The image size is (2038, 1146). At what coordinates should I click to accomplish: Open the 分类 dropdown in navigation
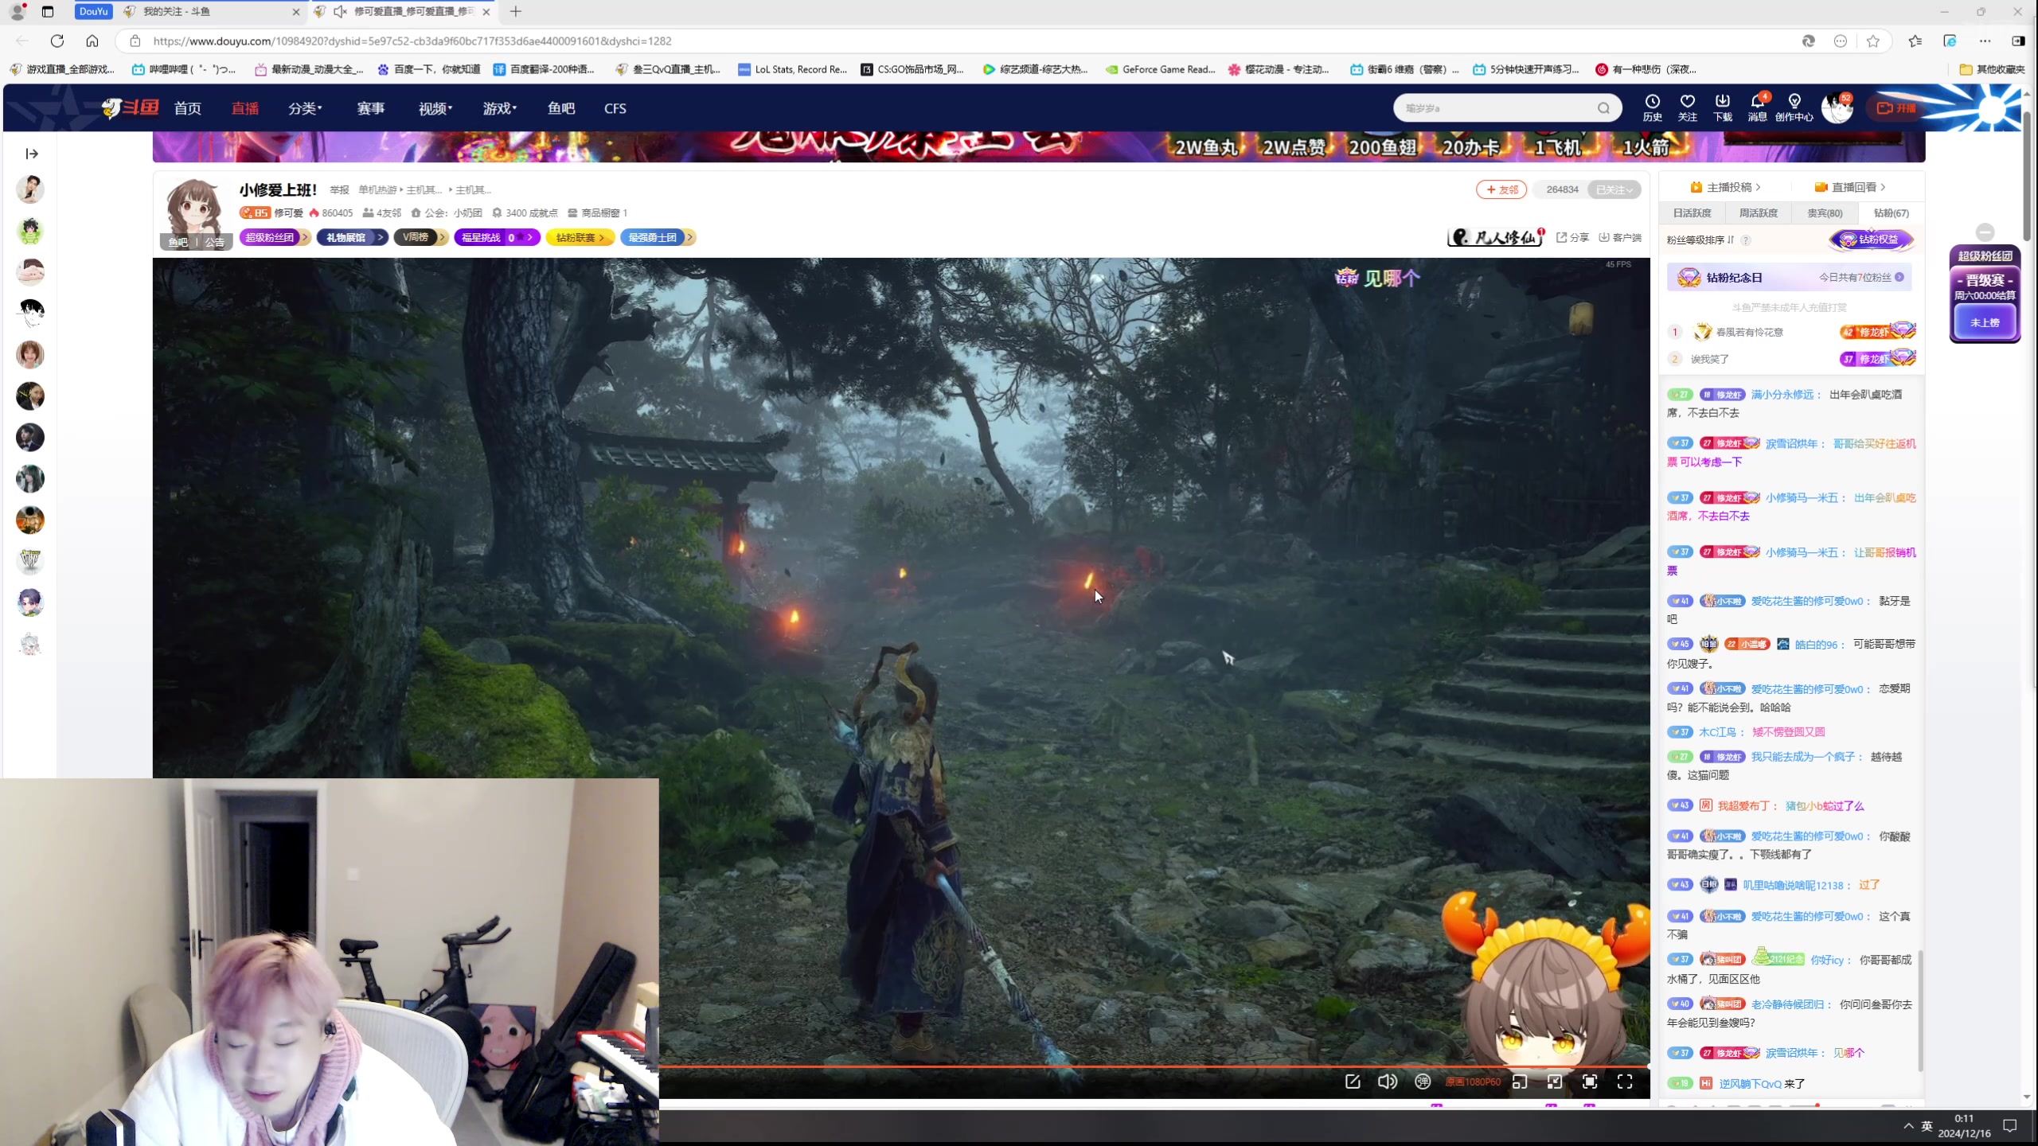[x=305, y=108]
